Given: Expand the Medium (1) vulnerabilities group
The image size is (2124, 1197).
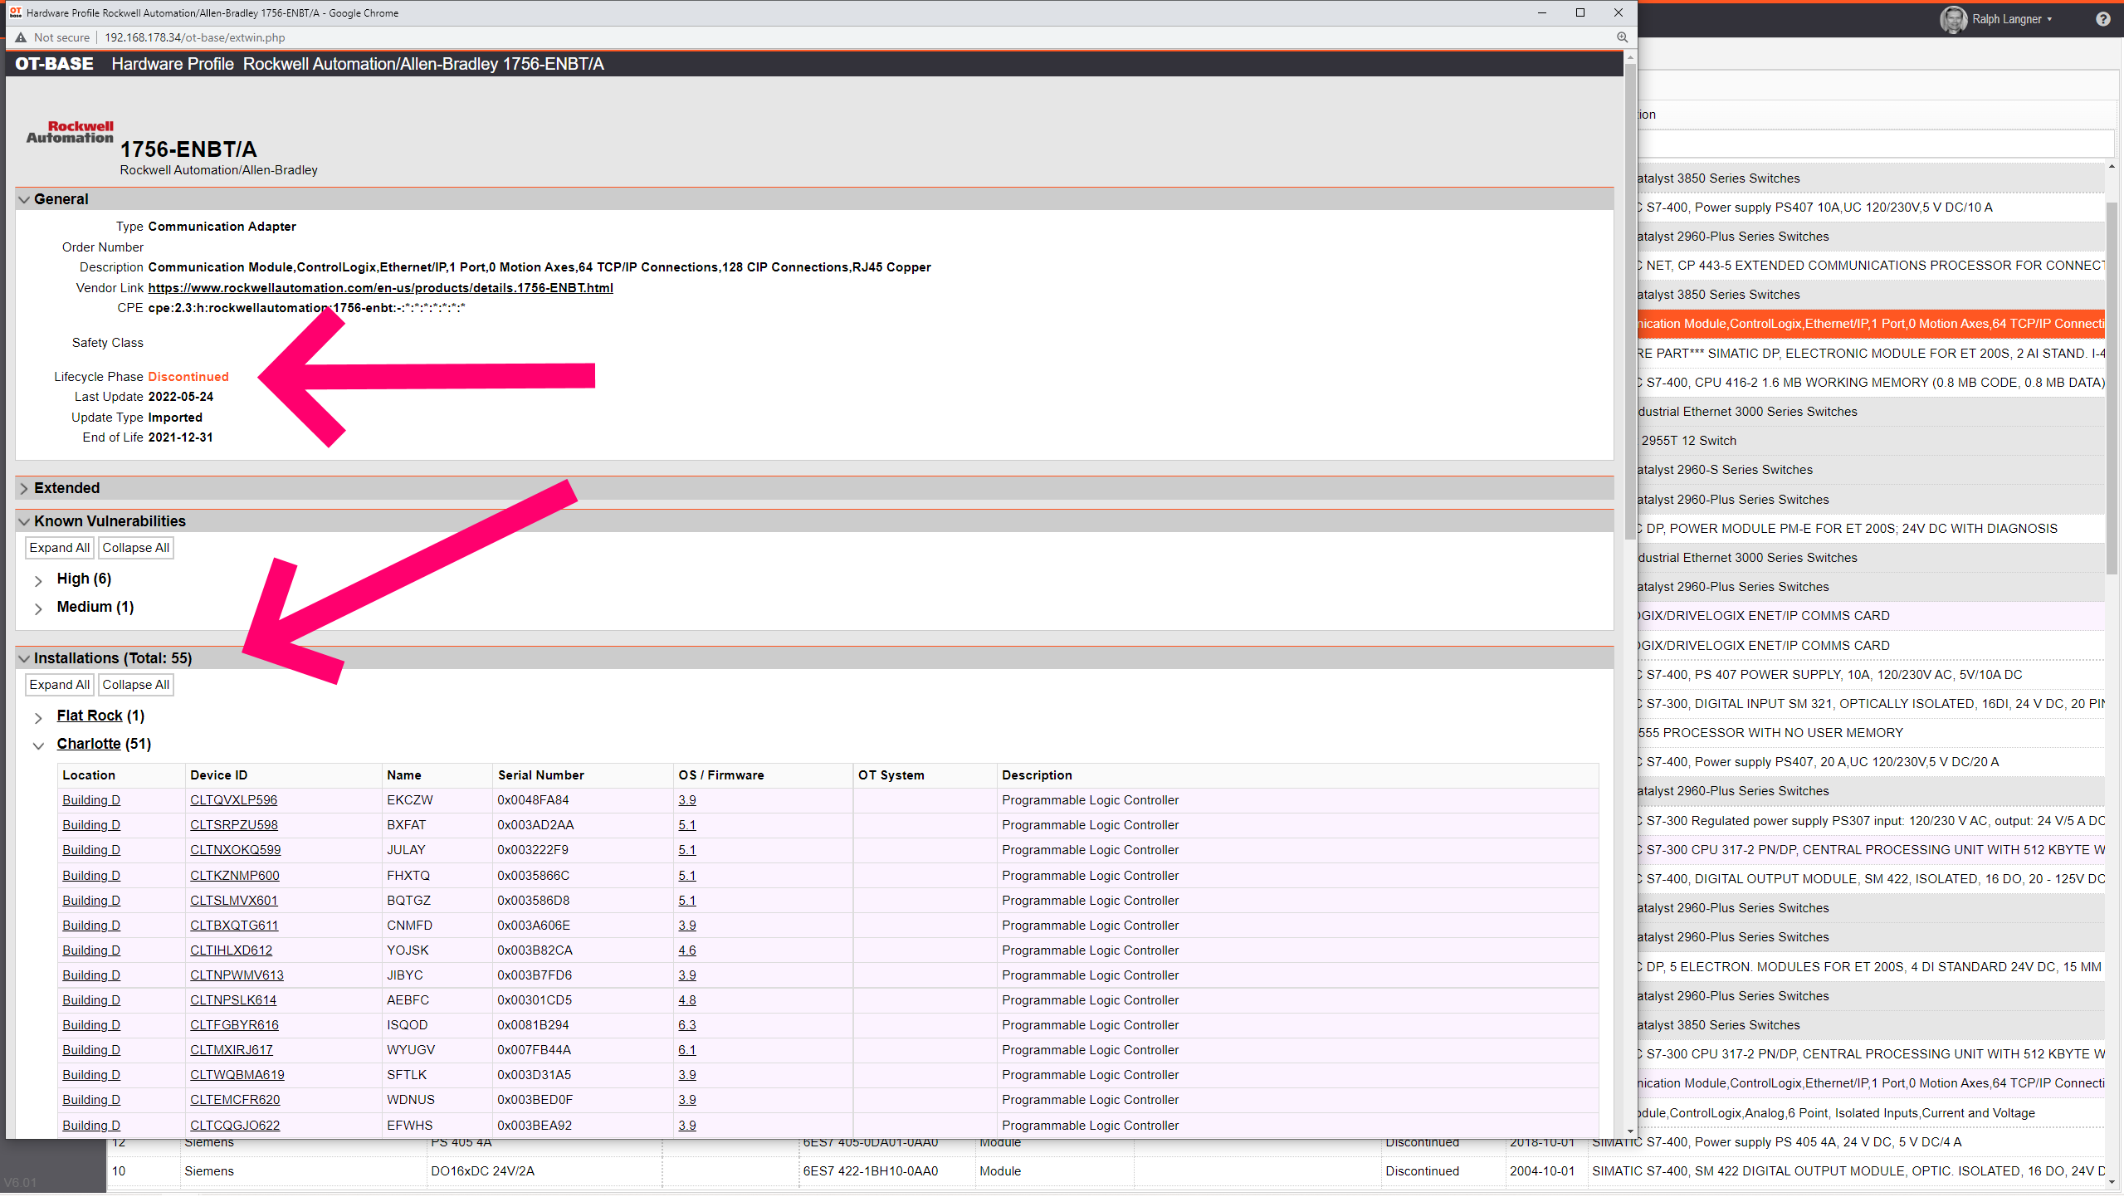Looking at the screenshot, I should click(x=38, y=608).
